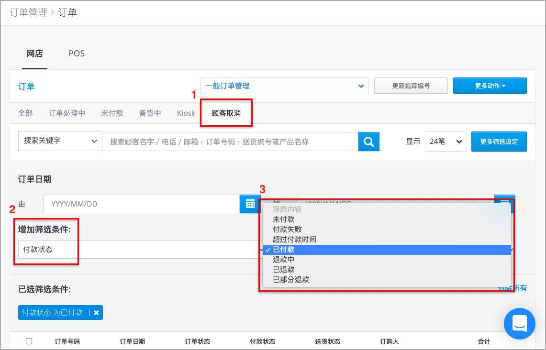Open the 未付款 orders tab
This screenshot has height=350, width=546.
point(112,113)
